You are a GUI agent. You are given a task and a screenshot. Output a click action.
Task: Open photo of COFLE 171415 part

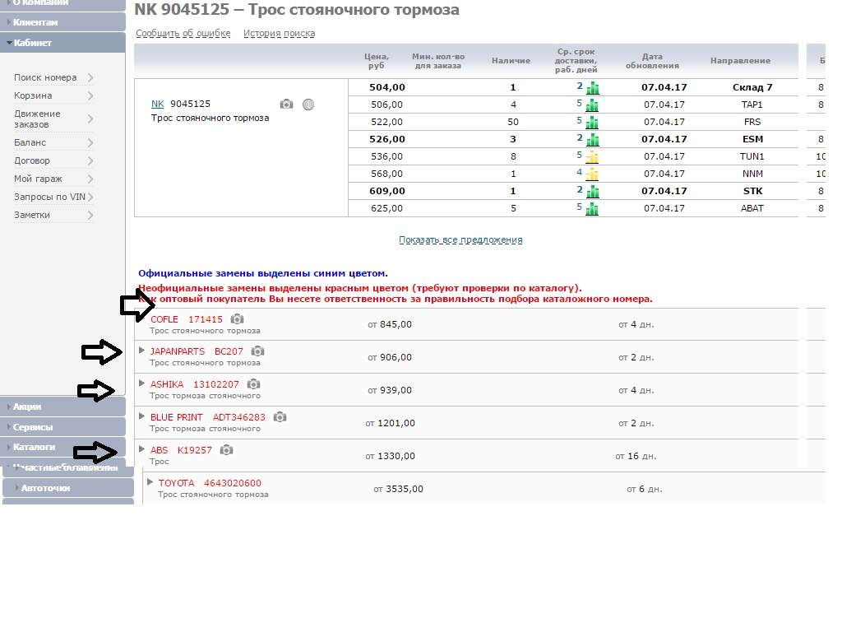[x=237, y=319]
